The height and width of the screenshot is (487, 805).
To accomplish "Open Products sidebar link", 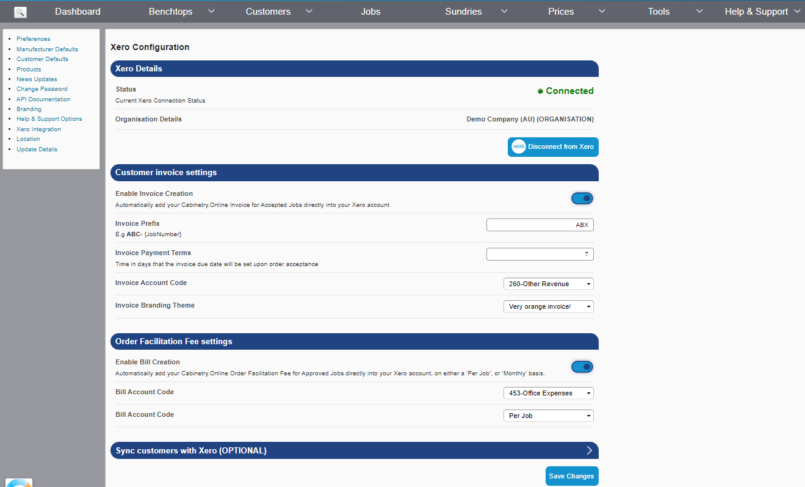I will pyautogui.click(x=29, y=70).
